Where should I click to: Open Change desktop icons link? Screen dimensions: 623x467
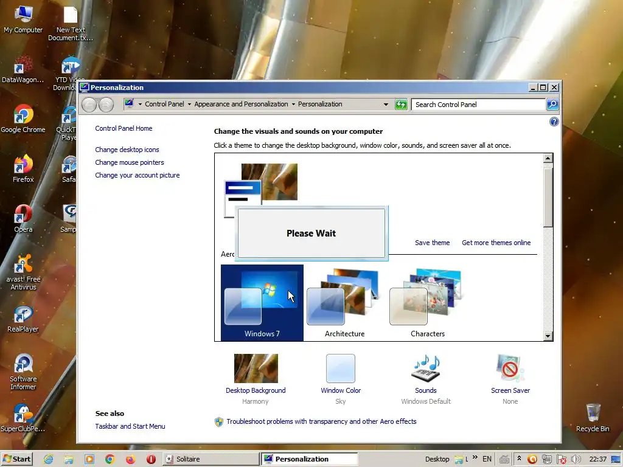[127, 150]
